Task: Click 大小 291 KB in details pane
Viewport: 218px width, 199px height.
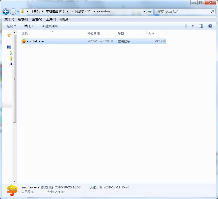Action: tap(56, 192)
